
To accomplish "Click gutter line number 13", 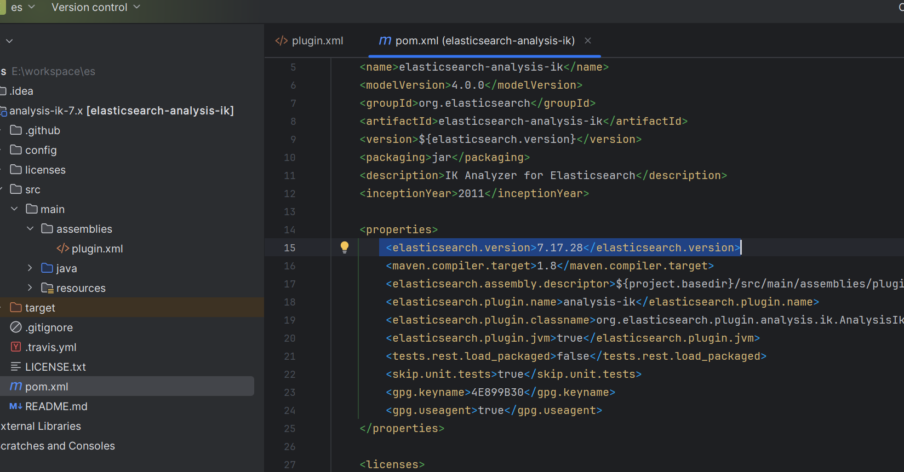I will pyautogui.click(x=290, y=211).
